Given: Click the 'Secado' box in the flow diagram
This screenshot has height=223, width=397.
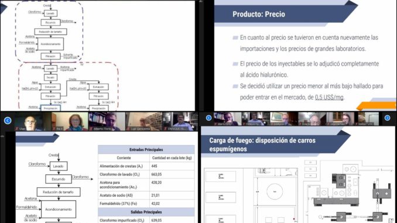Looking at the screenshot, I should point(50,77).
